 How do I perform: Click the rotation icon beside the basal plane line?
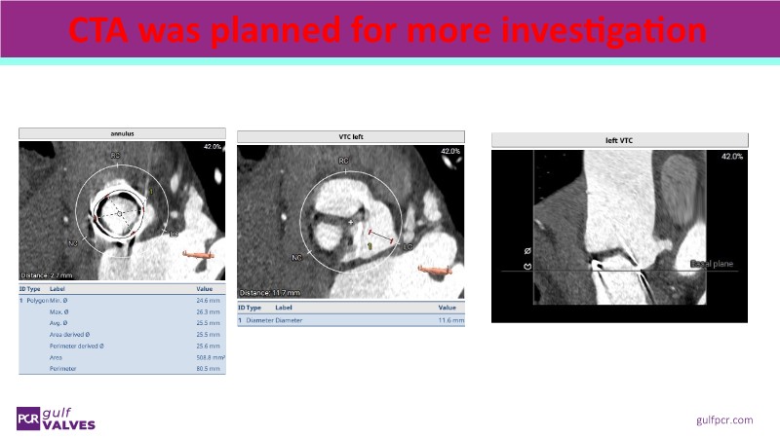pyautogui.click(x=528, y=266)
